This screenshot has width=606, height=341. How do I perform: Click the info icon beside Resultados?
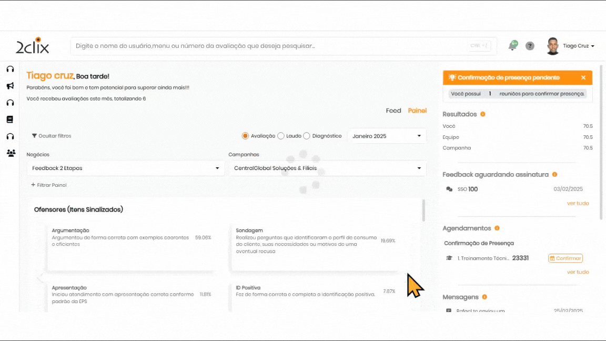coord(483,114)
